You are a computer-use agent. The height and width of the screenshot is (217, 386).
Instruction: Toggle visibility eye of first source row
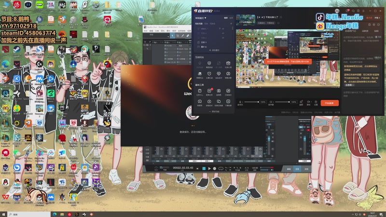(223, 29)
